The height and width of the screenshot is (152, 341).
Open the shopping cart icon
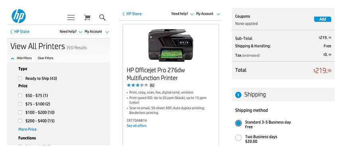tap(87, 18)
